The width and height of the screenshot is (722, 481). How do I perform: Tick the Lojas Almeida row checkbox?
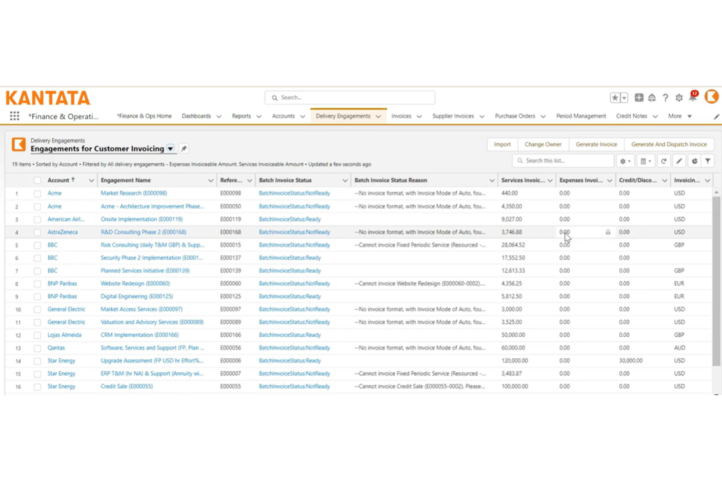(x=37, y=335)
